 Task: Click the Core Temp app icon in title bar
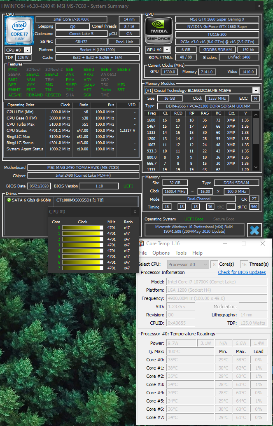click(141, 243)
